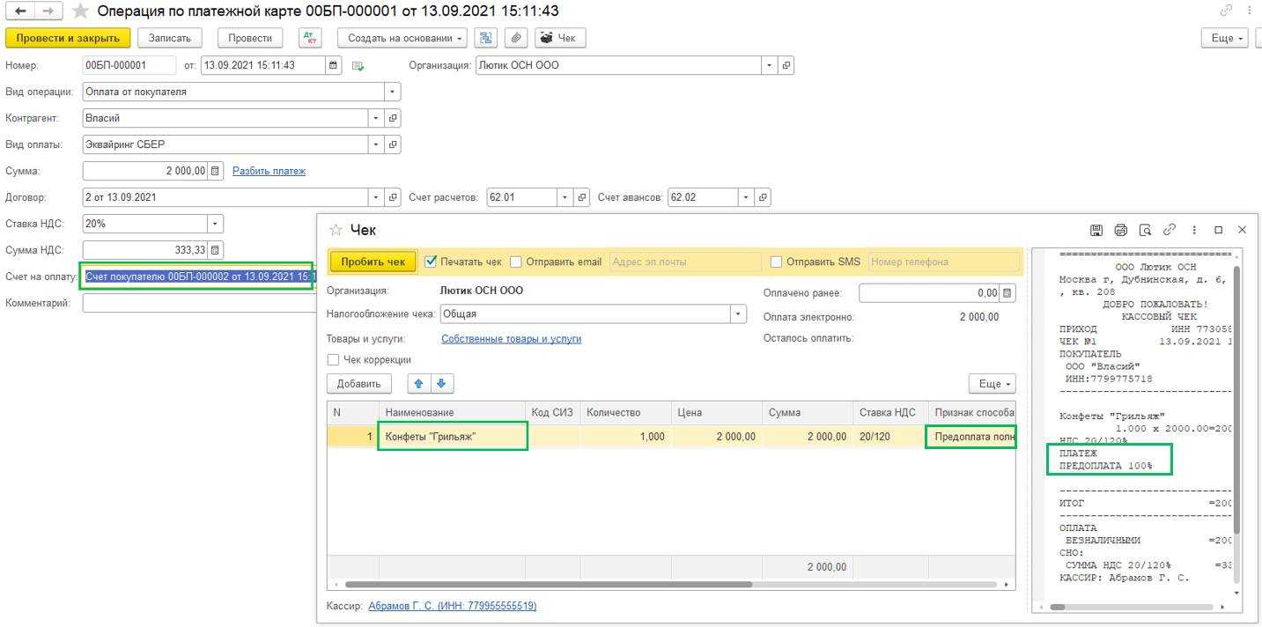Expand the Вид операции dropdown

[x=392, y=92]
